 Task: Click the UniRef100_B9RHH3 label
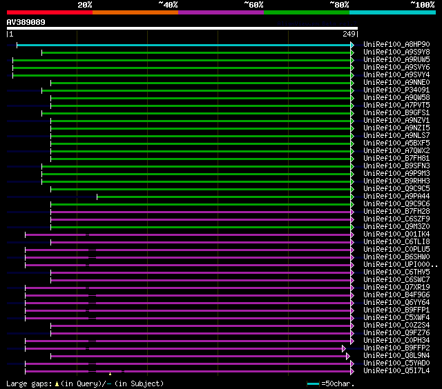tap(396, 181)
